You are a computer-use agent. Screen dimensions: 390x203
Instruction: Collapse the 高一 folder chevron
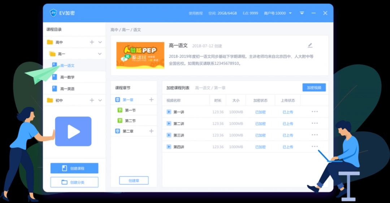click(x=100, y=54)
